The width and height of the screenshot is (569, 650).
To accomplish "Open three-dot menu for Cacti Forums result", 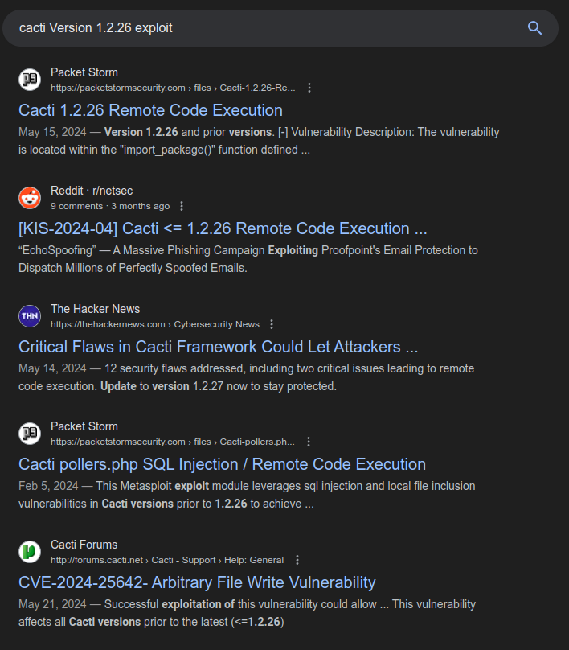I will click(x=297, y=560).
